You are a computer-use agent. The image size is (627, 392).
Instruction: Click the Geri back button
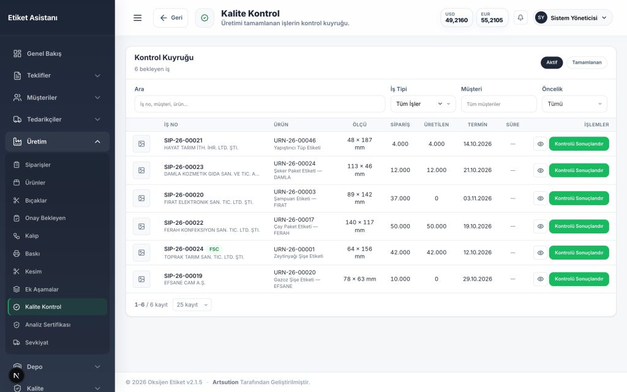[171, 18]
